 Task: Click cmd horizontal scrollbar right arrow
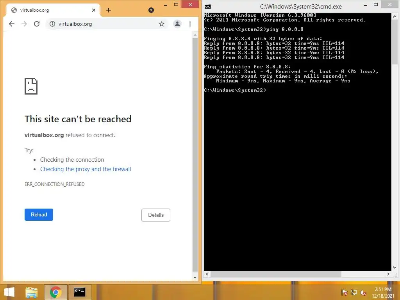coord(388,274)
